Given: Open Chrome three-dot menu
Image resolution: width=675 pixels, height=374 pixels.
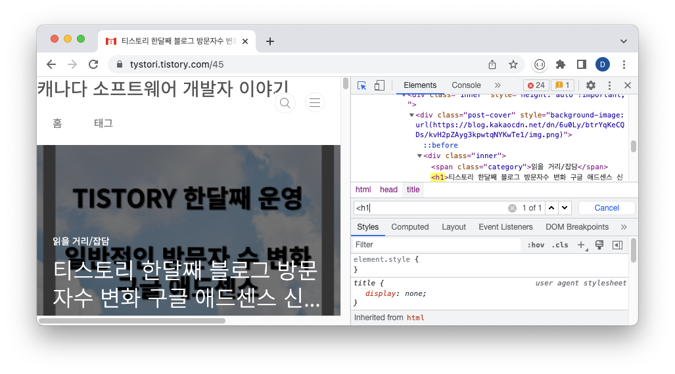Looking at the screenshot, I should [624, 64].
